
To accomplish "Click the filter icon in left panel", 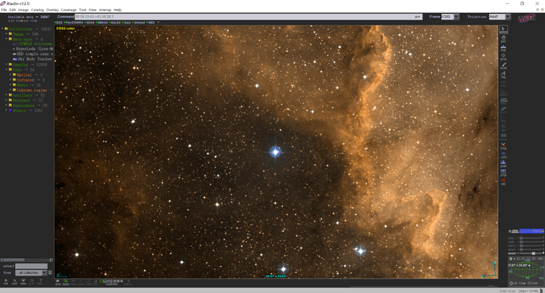I will (x=40, y=282).
